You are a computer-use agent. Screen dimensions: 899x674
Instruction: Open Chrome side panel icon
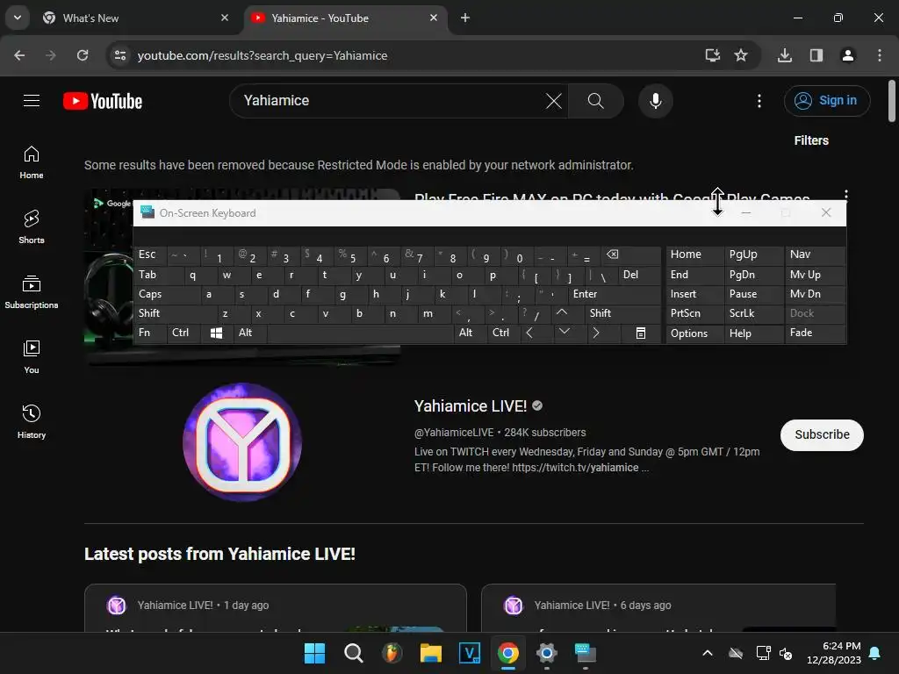tap(816, 55)
